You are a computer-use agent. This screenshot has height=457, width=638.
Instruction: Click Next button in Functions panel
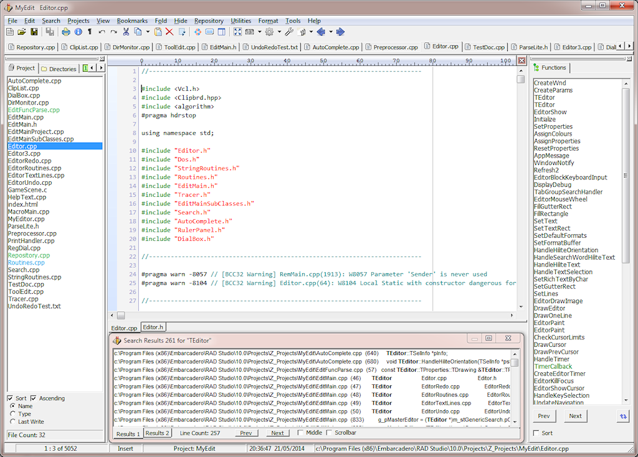pyautogui.click(x=575, y=417)
